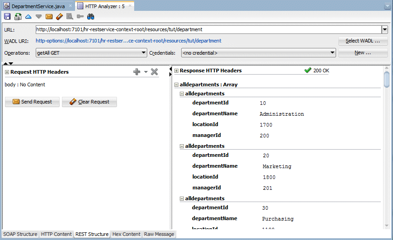This screenshot has height=240, width=393.
Task: Open the Hex Content tab
Action: [126, 234]
